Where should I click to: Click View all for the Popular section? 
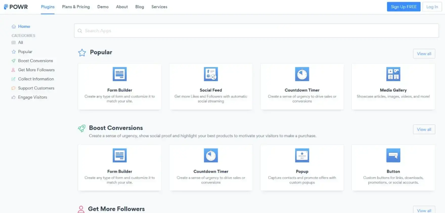pyautogui.click(x=424, y=54)
